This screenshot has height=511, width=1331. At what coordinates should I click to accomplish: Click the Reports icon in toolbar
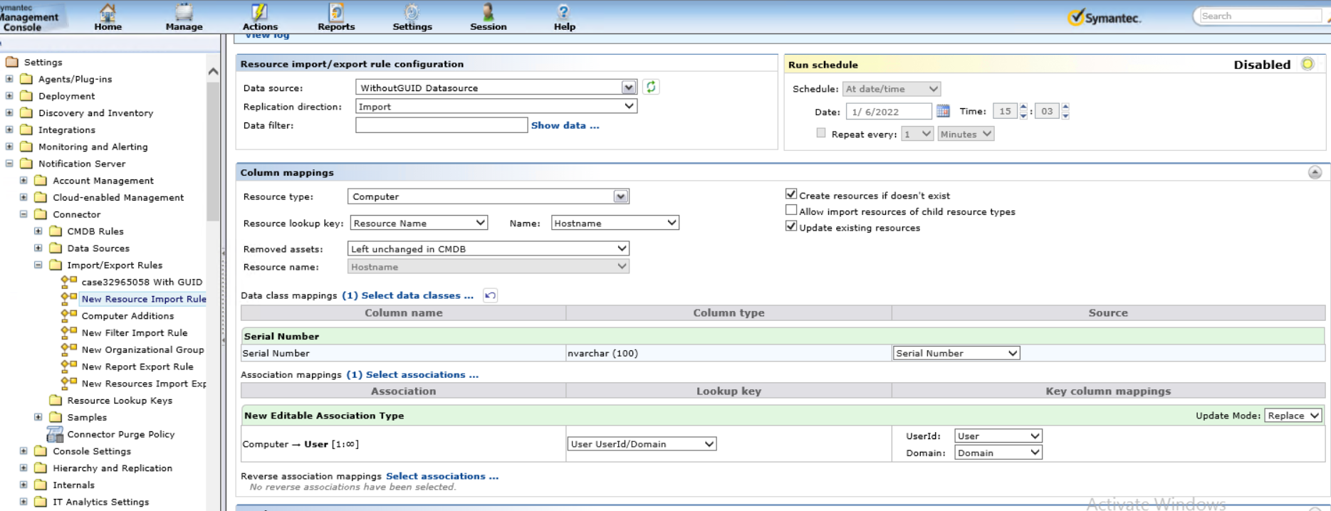[336, 12]
